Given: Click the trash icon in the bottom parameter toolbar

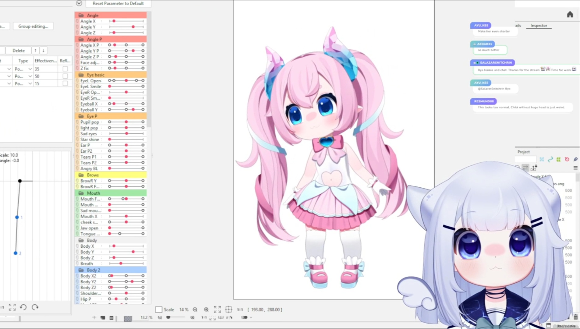Looking at the screenshot, I should click(111, 318).
